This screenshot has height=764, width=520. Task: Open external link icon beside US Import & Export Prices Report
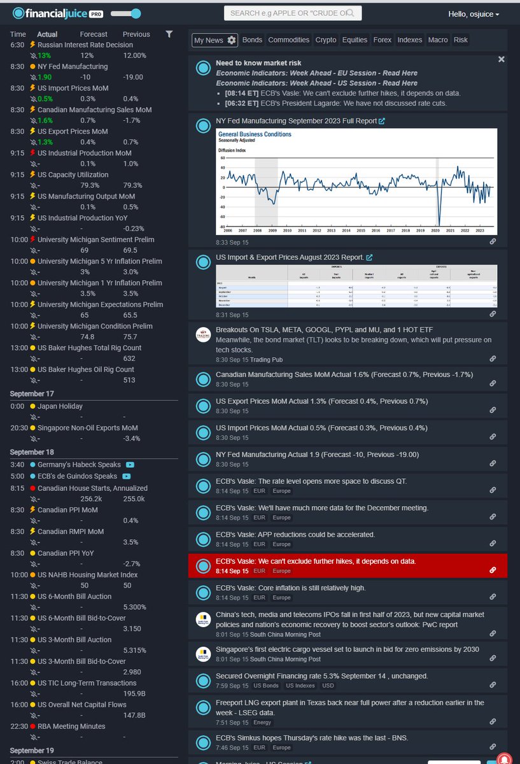[x=369, y=257]
